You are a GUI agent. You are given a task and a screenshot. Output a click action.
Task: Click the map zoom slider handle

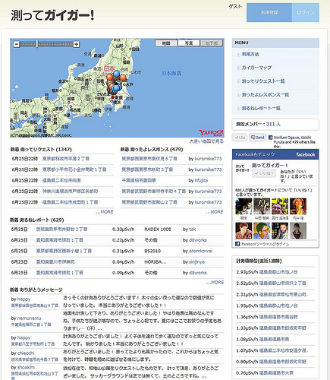coord(37,44)
